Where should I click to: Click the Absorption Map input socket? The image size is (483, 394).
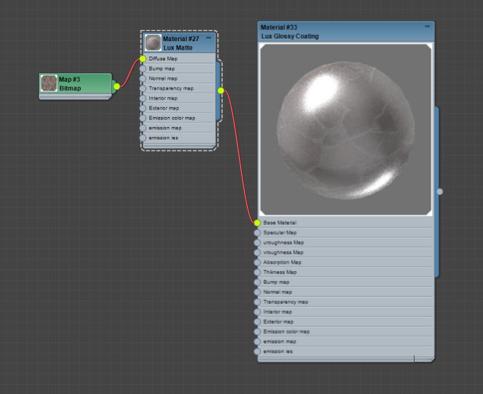click(257, 262)
